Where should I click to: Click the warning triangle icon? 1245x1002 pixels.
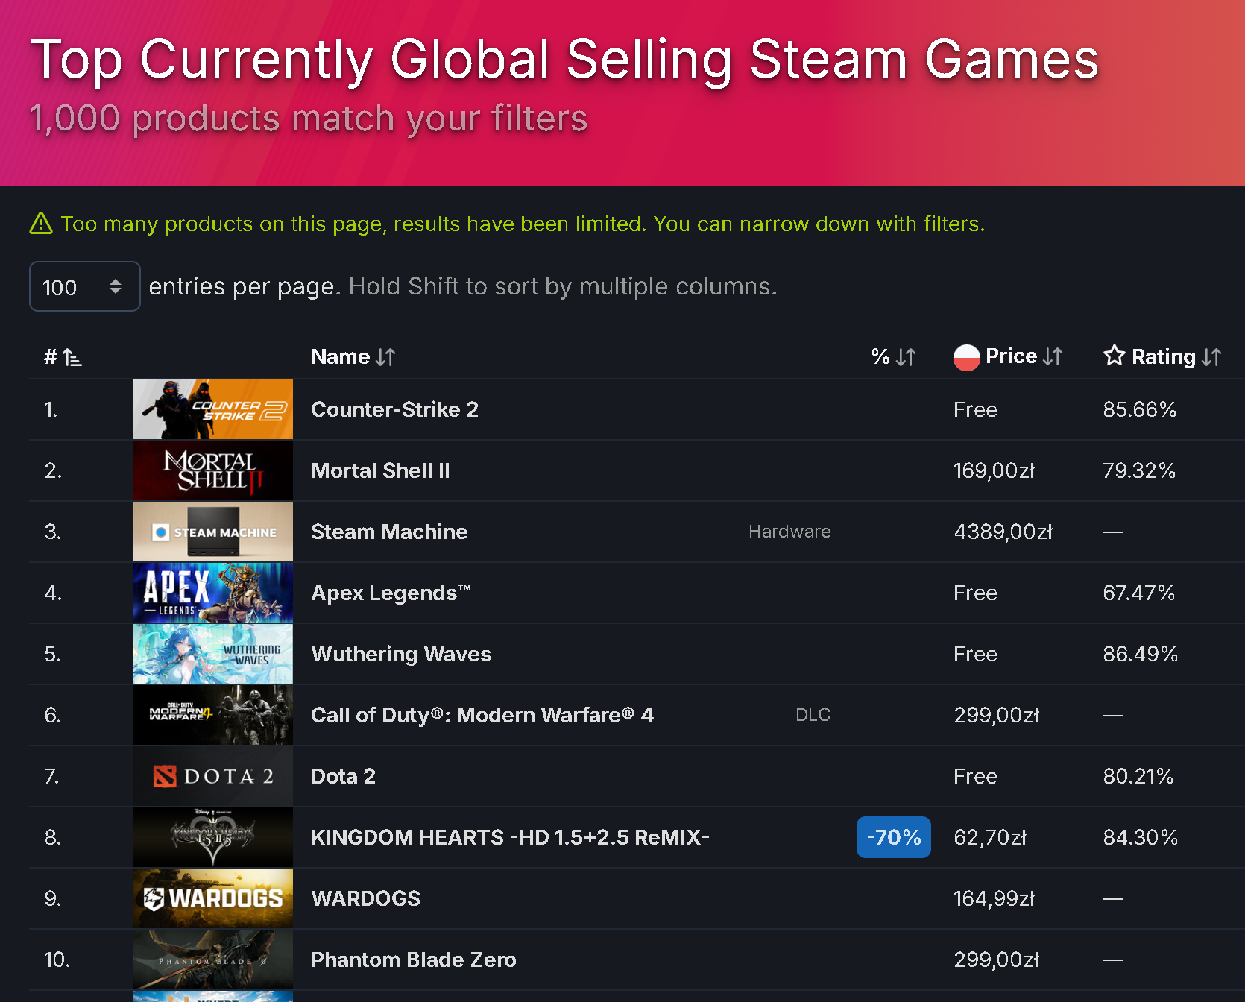click(41, 224)
